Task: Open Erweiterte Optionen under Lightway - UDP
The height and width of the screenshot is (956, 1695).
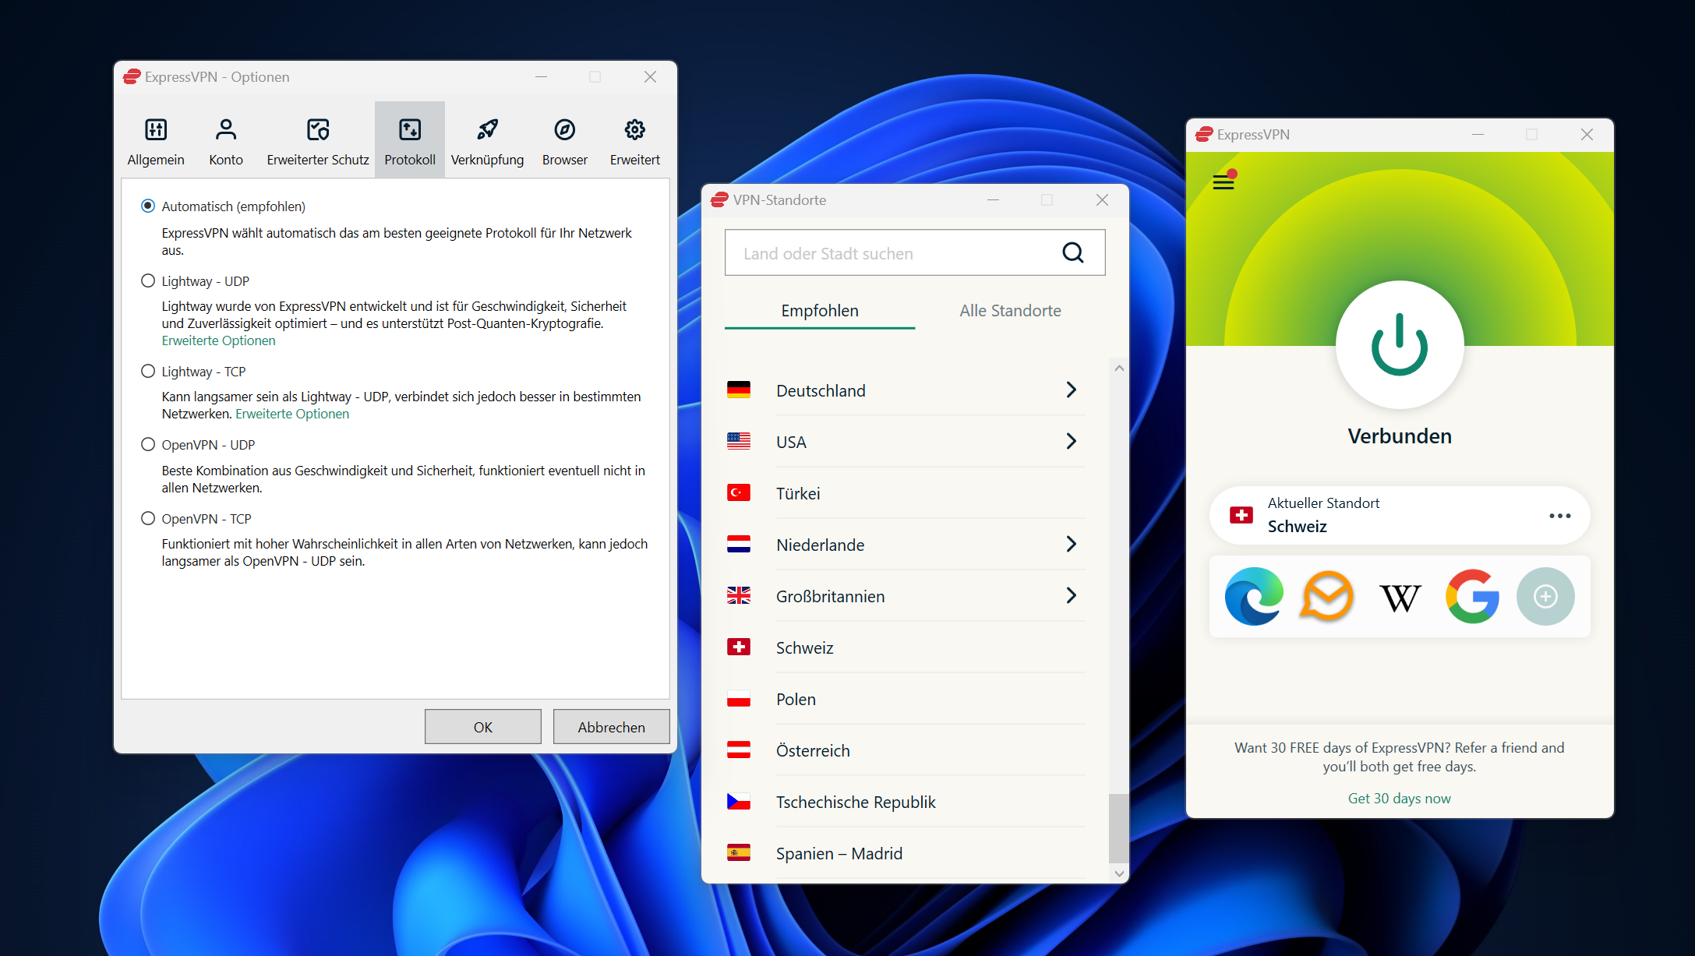Action: (x=219, y=340)
